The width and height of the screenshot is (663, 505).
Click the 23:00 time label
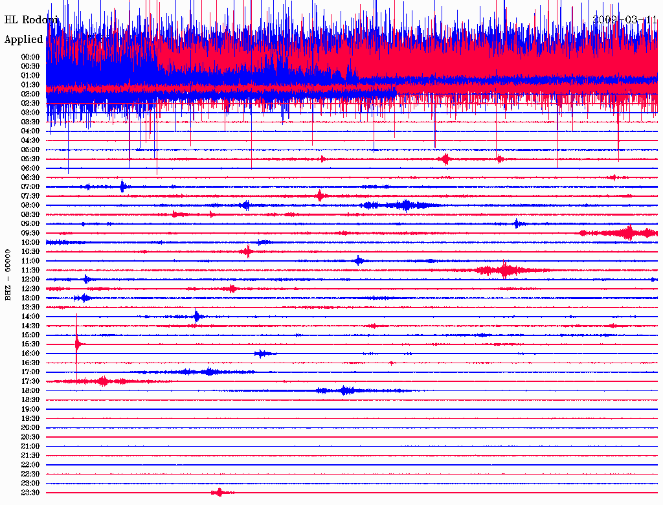(x=30, y=484)
